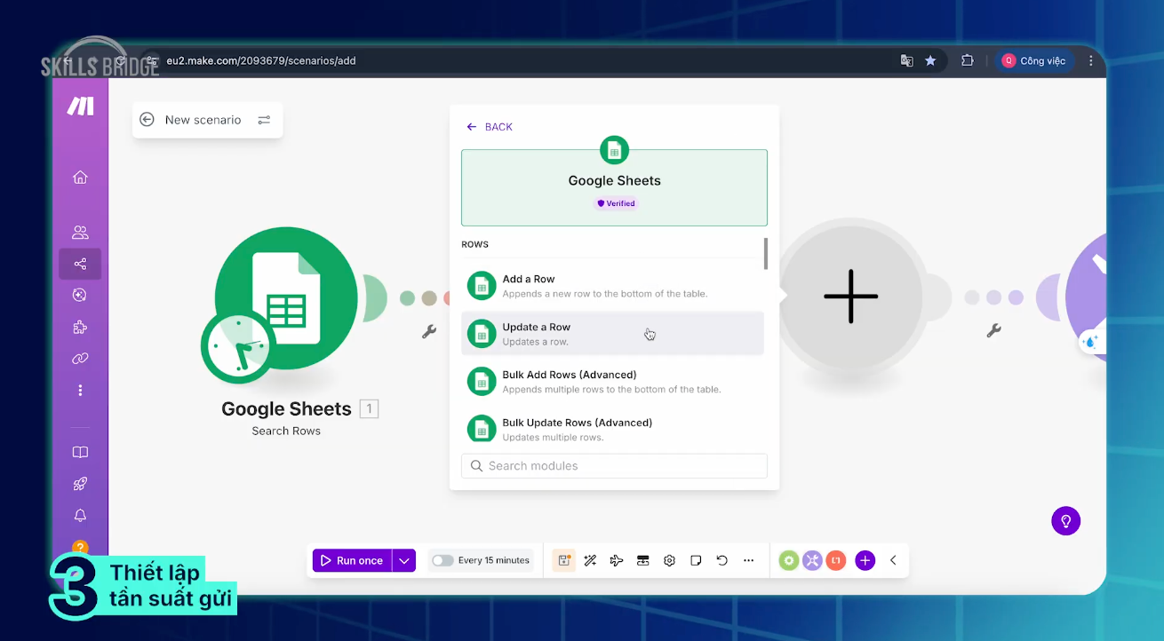
Task: Open the puzzle-piece Templates icon in sidebar
Action: 80,327
